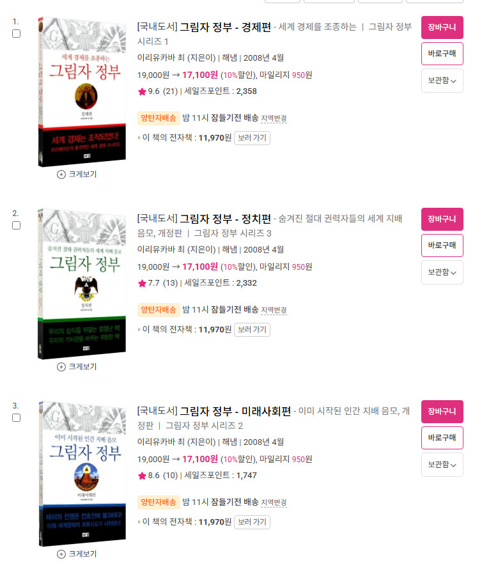This screenshot has width=482, height=567.
Task: Add 경제편 to cart with 장바구니
Action: pyautogui.click(x=442, y=27)
